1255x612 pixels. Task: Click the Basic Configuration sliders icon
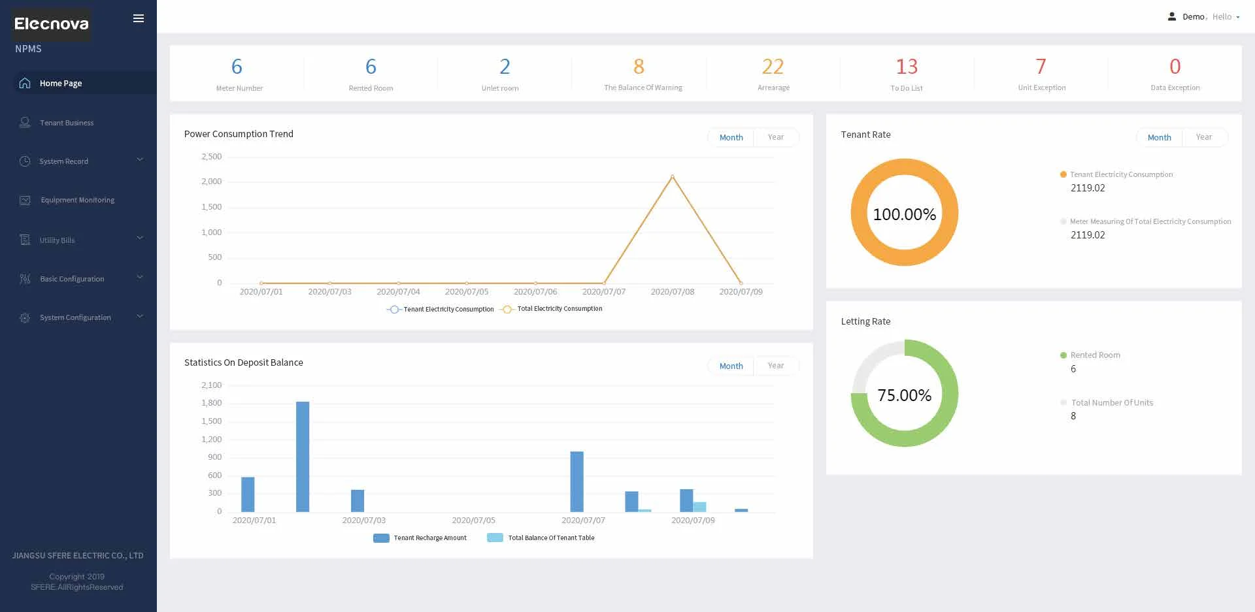(25, 279)
